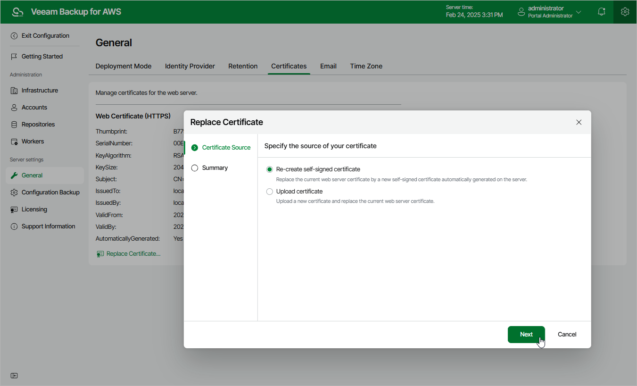The width and height of the screenshot is (637, 386).
Task: Click the Exit Configuration back arrow icon
Action: (x=14, y=36)
